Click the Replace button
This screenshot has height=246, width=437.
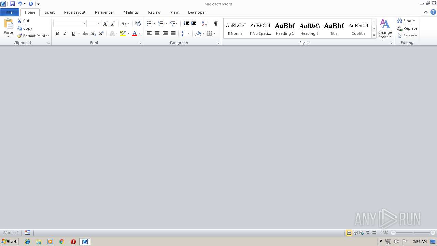tap(407, 28)
